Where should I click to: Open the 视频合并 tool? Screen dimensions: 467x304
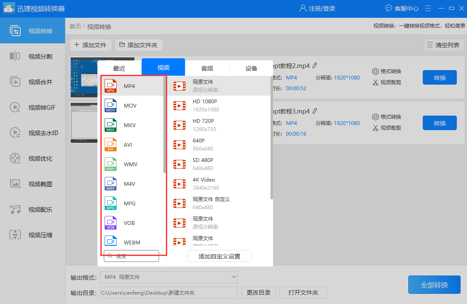(32, 82)
